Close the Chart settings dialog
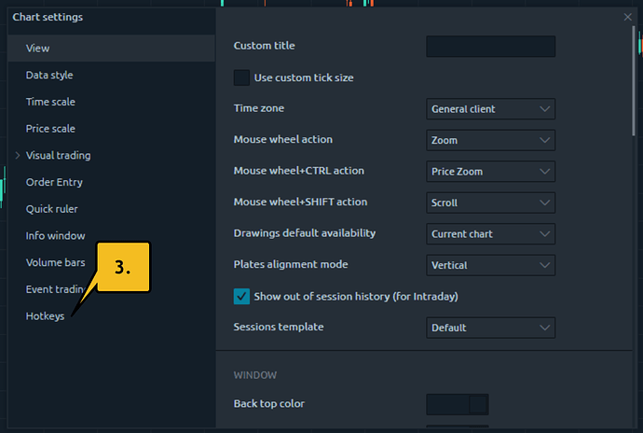643x433 pixels. click(627, 17)
